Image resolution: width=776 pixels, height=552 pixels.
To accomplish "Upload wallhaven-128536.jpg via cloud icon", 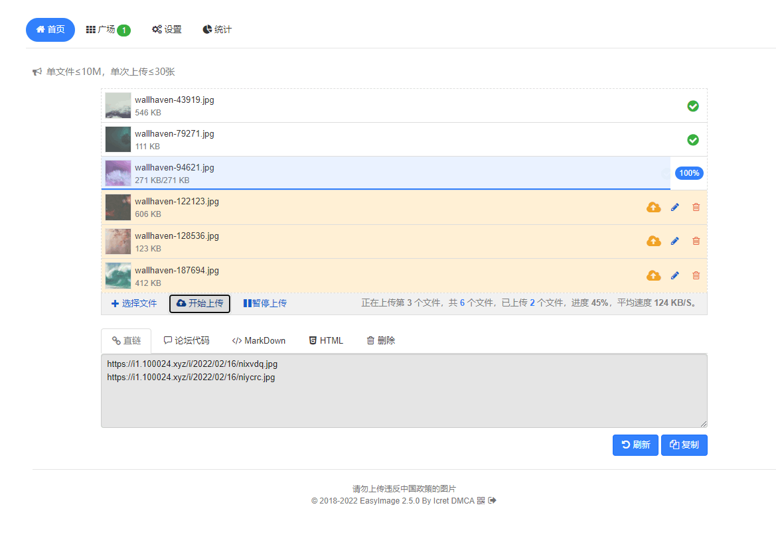I will (653, 241).
